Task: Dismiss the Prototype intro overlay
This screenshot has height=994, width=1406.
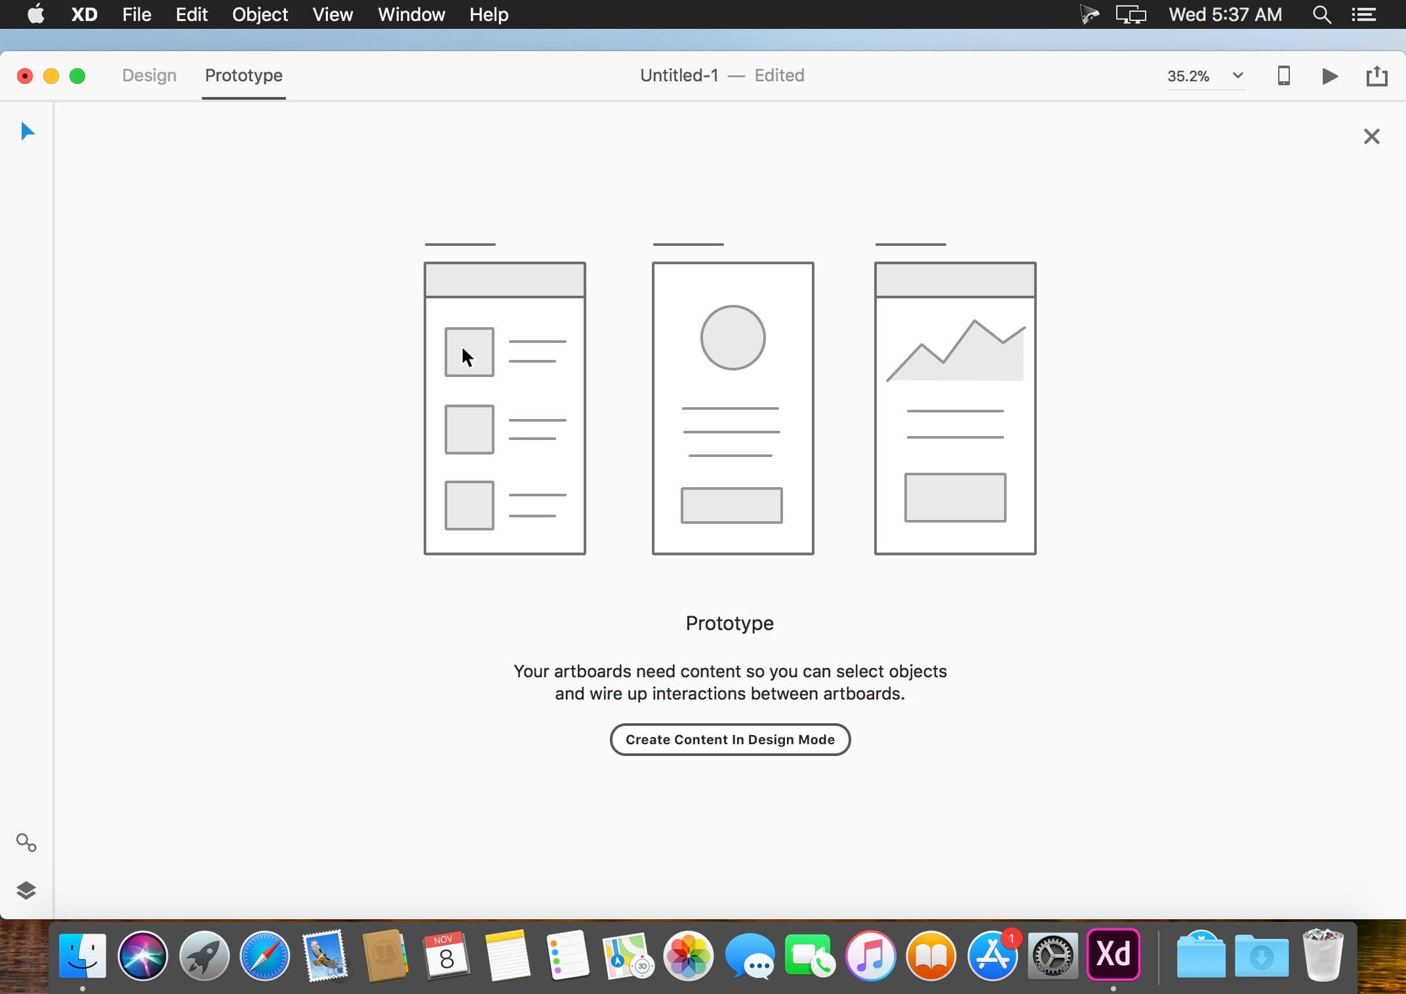Action: (1371, 136)
